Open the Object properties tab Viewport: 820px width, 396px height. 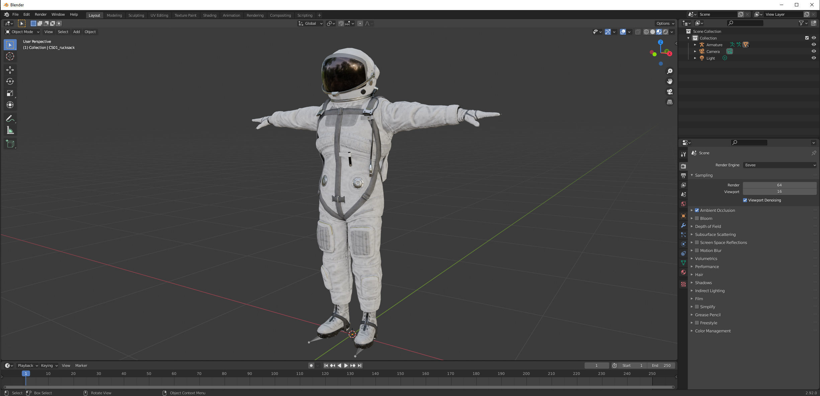683,216
